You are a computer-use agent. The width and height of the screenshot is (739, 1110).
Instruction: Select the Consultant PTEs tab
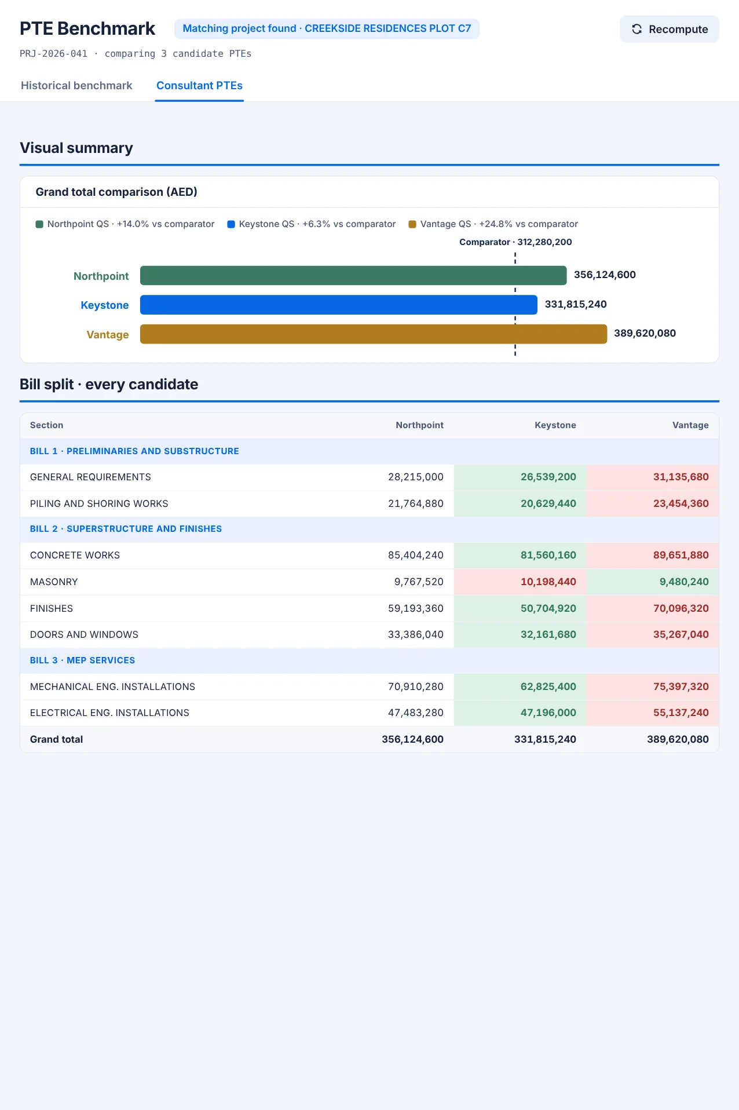click(x=199, y=85)
